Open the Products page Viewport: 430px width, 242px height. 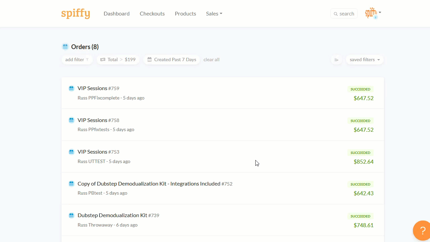pyautogui.click(x=185, y=14)
